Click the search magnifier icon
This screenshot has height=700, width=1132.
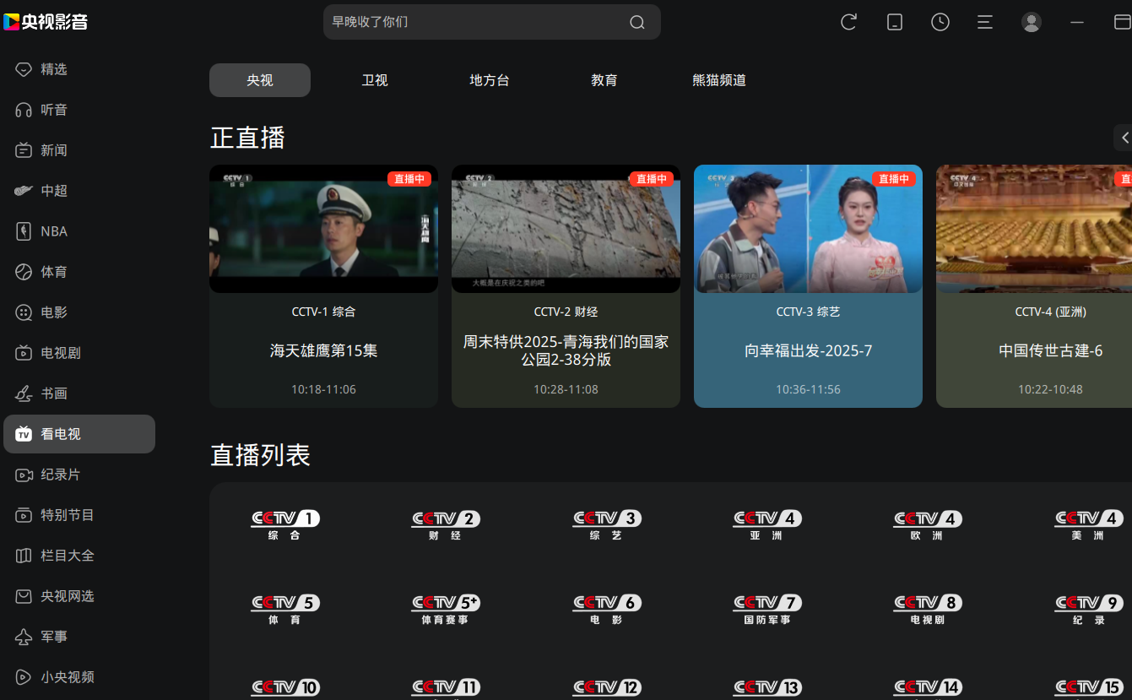tap(637, 22)
